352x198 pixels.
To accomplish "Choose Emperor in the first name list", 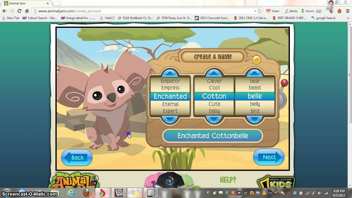I will click(x=170, y=81).
